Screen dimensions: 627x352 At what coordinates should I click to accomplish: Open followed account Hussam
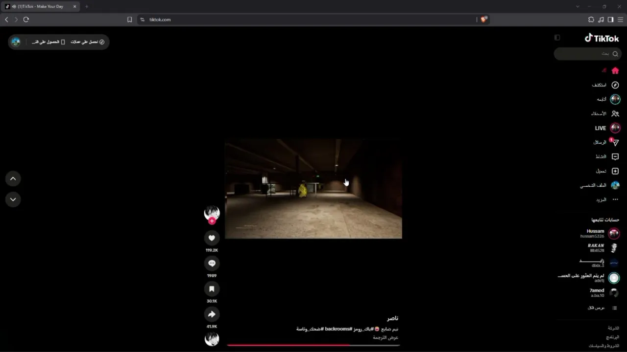click(600, 233)
